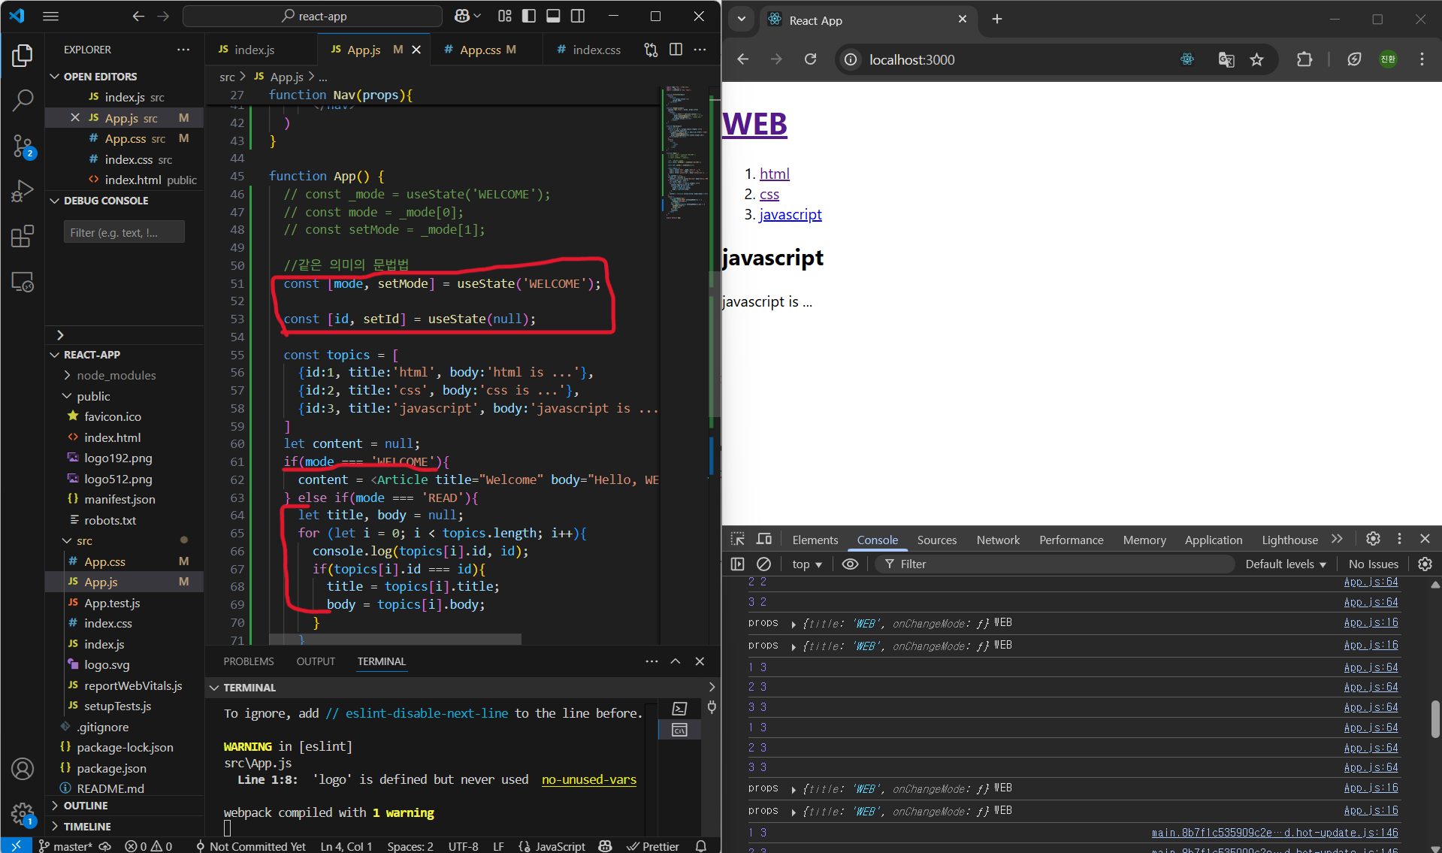1442x853 pixels.
Task: Open Source Control view with 2 changes
Action: 23,146
